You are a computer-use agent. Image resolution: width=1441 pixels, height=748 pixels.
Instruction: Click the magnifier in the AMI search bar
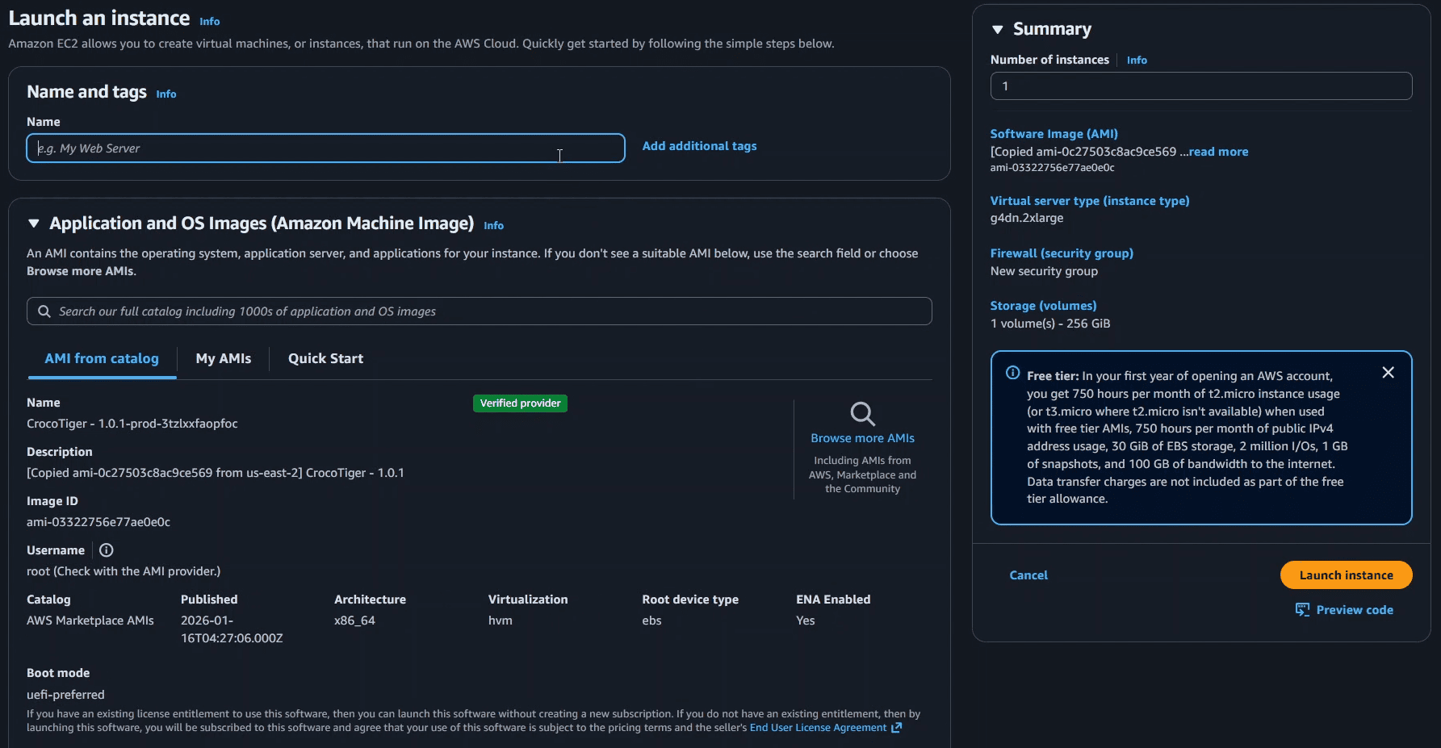(44, 311)
